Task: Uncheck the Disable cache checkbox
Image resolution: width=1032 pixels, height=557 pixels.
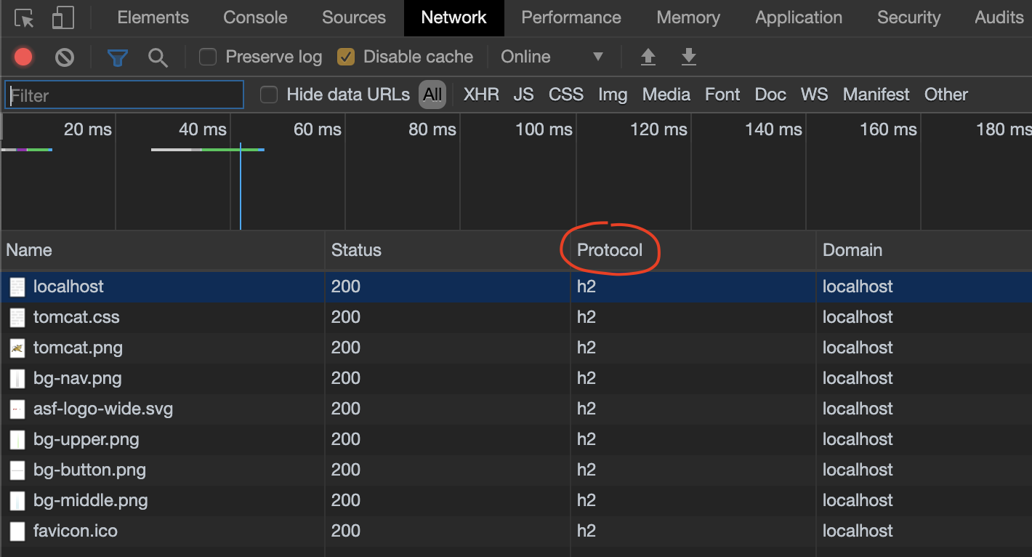Action: pos(346,57)
